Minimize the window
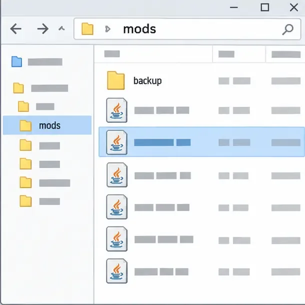The height and width of the screenshot is (305, 305). click(x=234, y=7)
